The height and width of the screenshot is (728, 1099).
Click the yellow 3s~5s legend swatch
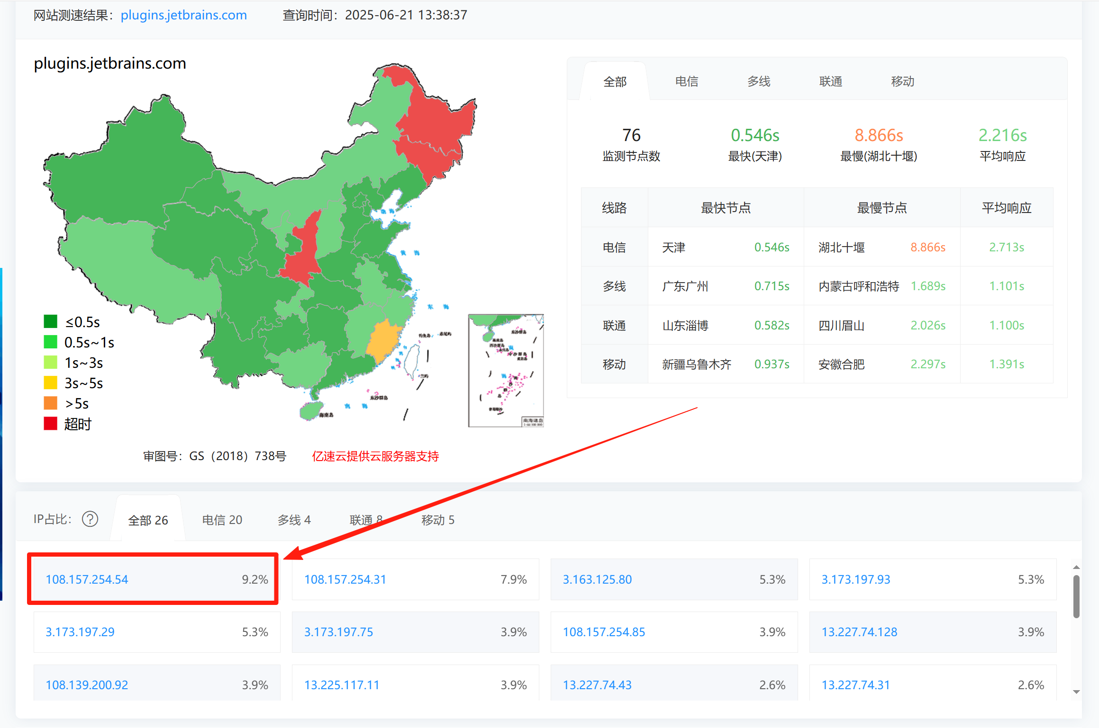point(51,383)
